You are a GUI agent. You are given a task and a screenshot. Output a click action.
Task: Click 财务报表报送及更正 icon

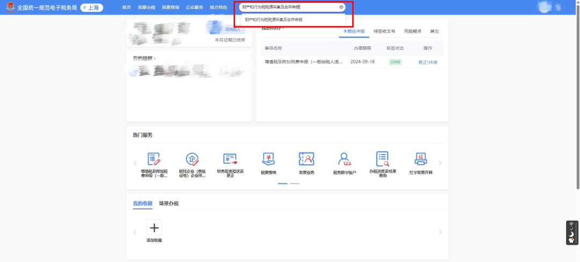(230, 159)
